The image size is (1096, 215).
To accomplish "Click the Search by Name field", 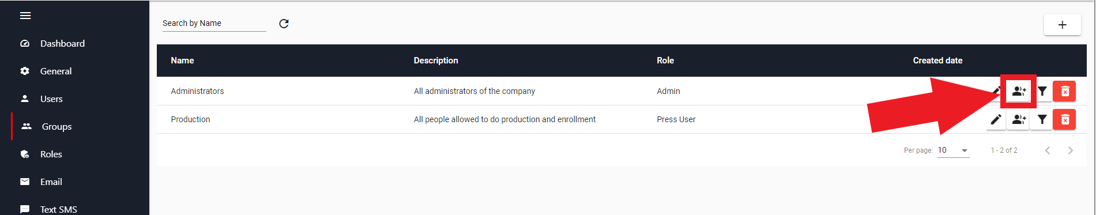I will (x=214, y=24).
